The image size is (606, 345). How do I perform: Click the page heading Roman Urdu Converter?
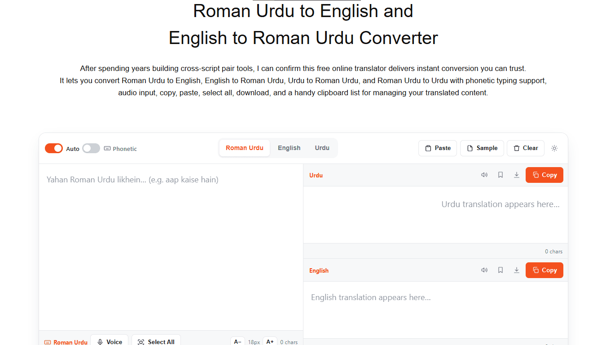pos(303,24)
